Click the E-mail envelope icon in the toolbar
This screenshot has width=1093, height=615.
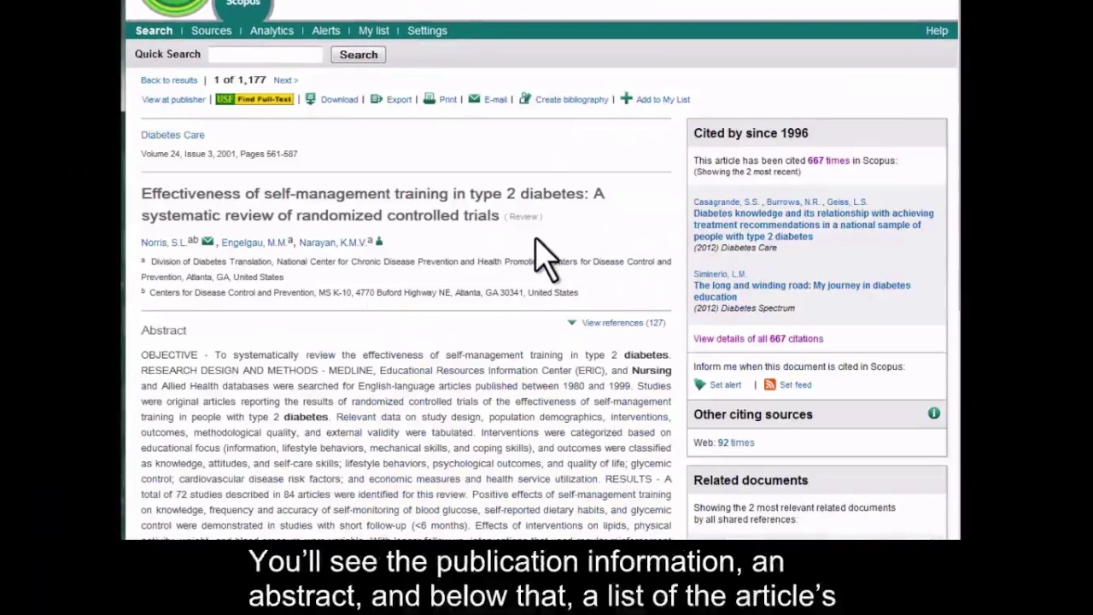coord(474,99)
